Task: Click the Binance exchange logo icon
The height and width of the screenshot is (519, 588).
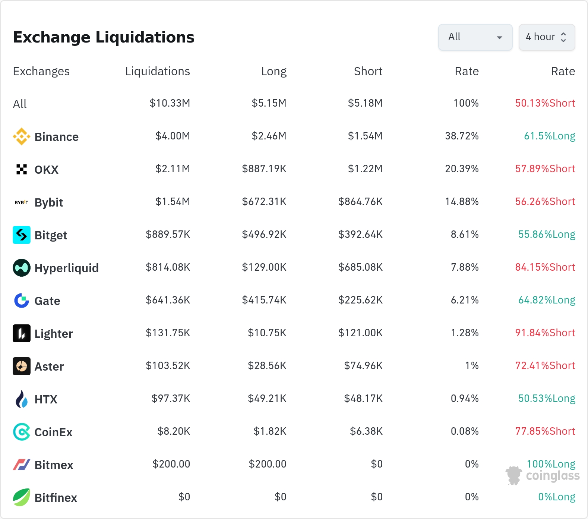Action: coord(22,136)
